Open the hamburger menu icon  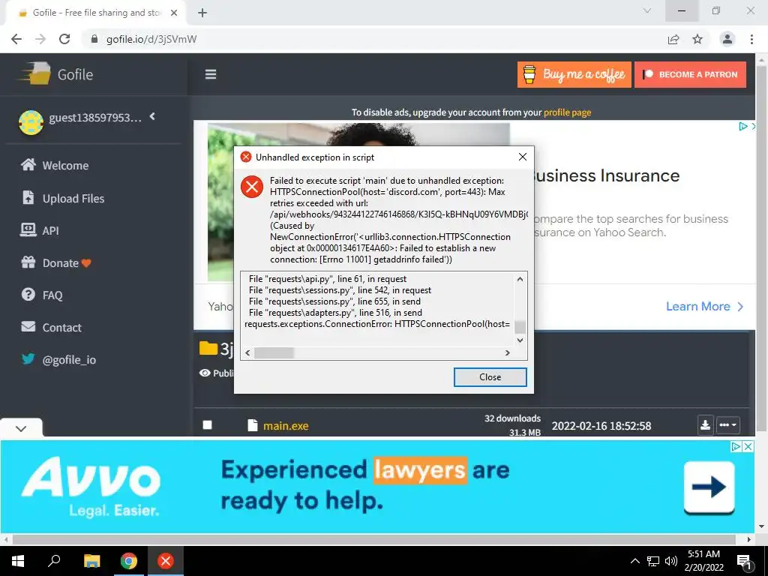[211, 74]
